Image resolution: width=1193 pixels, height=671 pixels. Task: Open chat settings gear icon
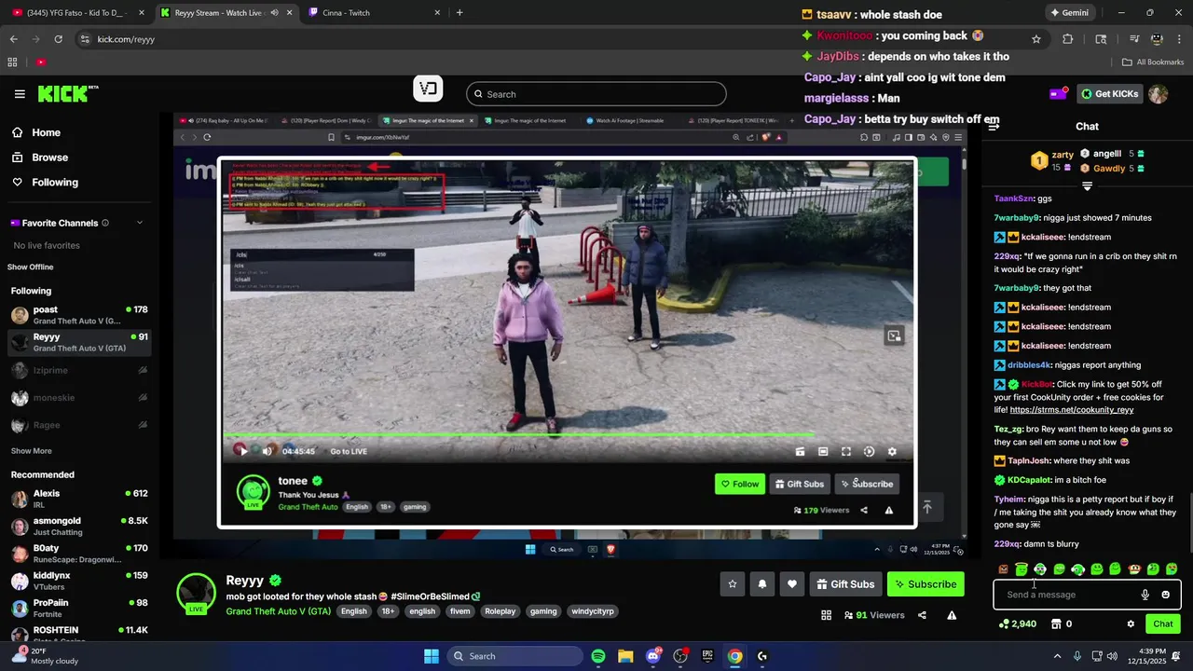[x=1131, y=624]
